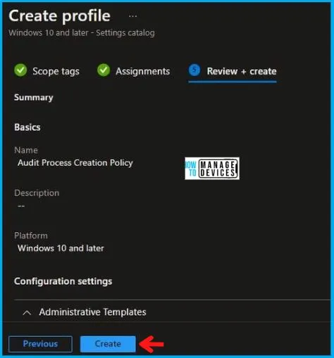Click the Summary heading
Image resolution: width=334 pixels, height=358 pixels.
click(x=34, y=98)
